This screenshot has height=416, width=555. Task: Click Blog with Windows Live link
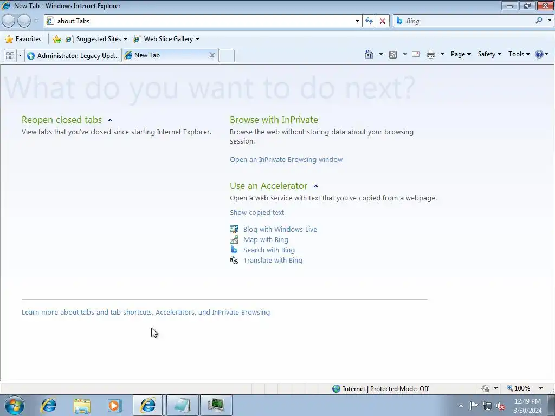(280, 229)
